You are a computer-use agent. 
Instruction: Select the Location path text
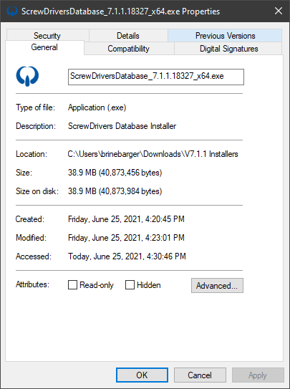coord(153,154)
